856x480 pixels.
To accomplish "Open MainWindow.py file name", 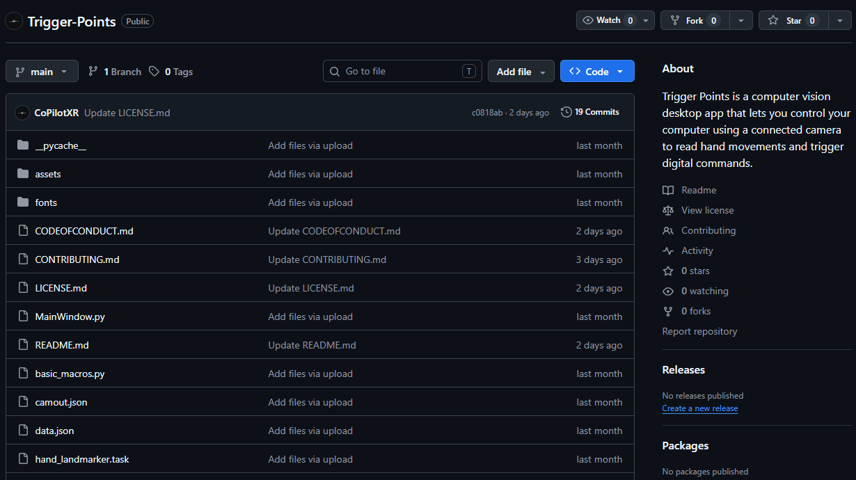I will tap(70, 317).
